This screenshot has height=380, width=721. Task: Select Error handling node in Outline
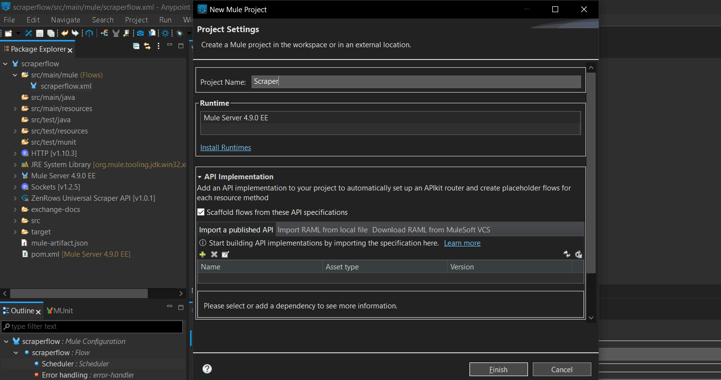tap(88, 375)
